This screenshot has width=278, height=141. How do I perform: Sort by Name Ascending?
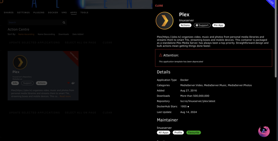[x=26, y=34]
